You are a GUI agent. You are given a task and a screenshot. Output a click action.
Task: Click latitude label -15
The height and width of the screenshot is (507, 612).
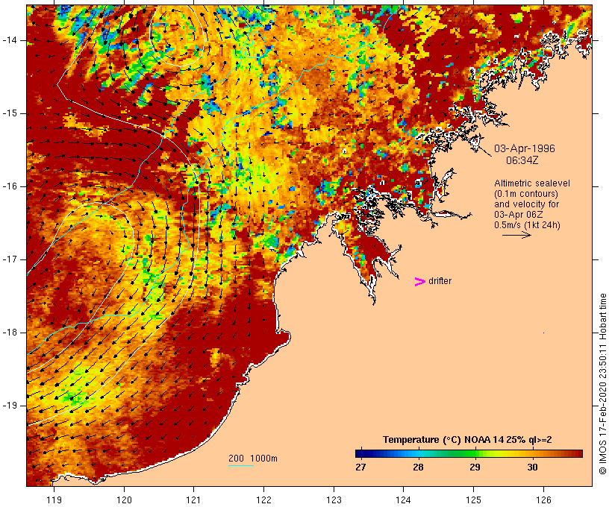tap(10, 113)
